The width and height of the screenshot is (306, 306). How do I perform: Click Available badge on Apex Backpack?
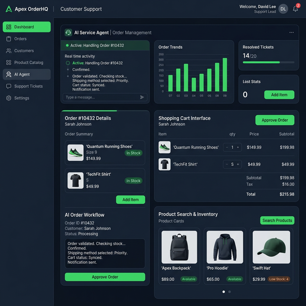(189, 279)
